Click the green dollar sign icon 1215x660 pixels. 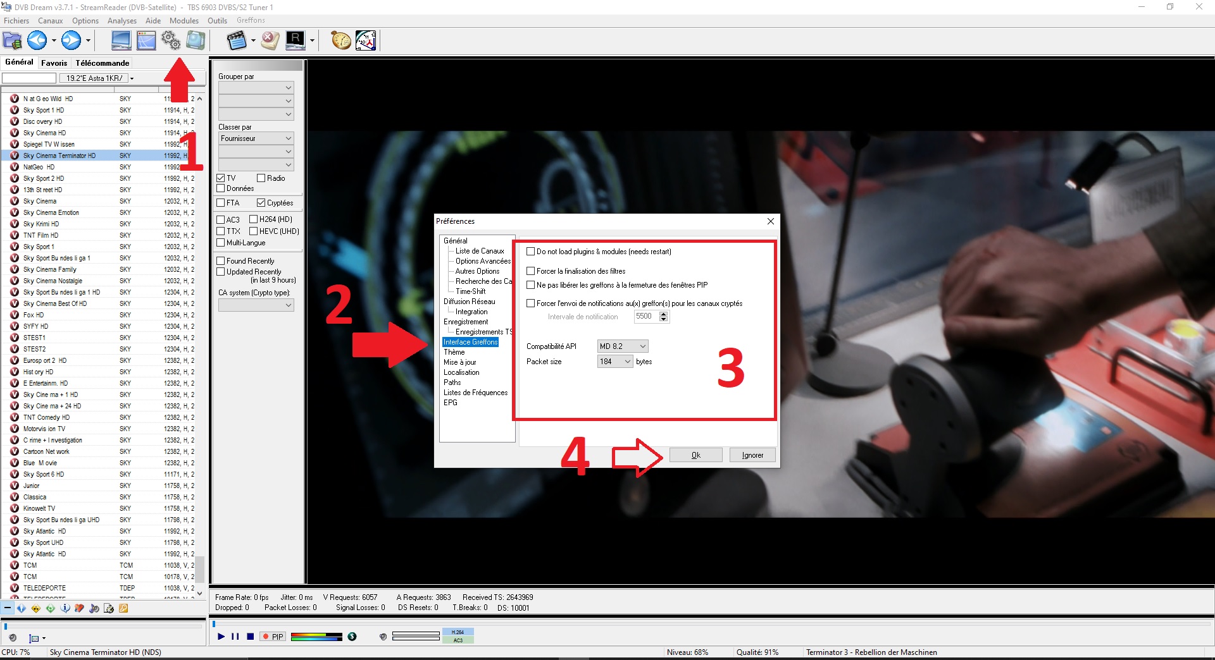tap(352, 637)
